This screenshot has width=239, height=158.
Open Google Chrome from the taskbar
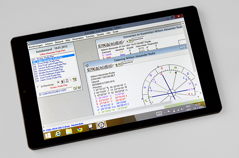coord(80,129)
